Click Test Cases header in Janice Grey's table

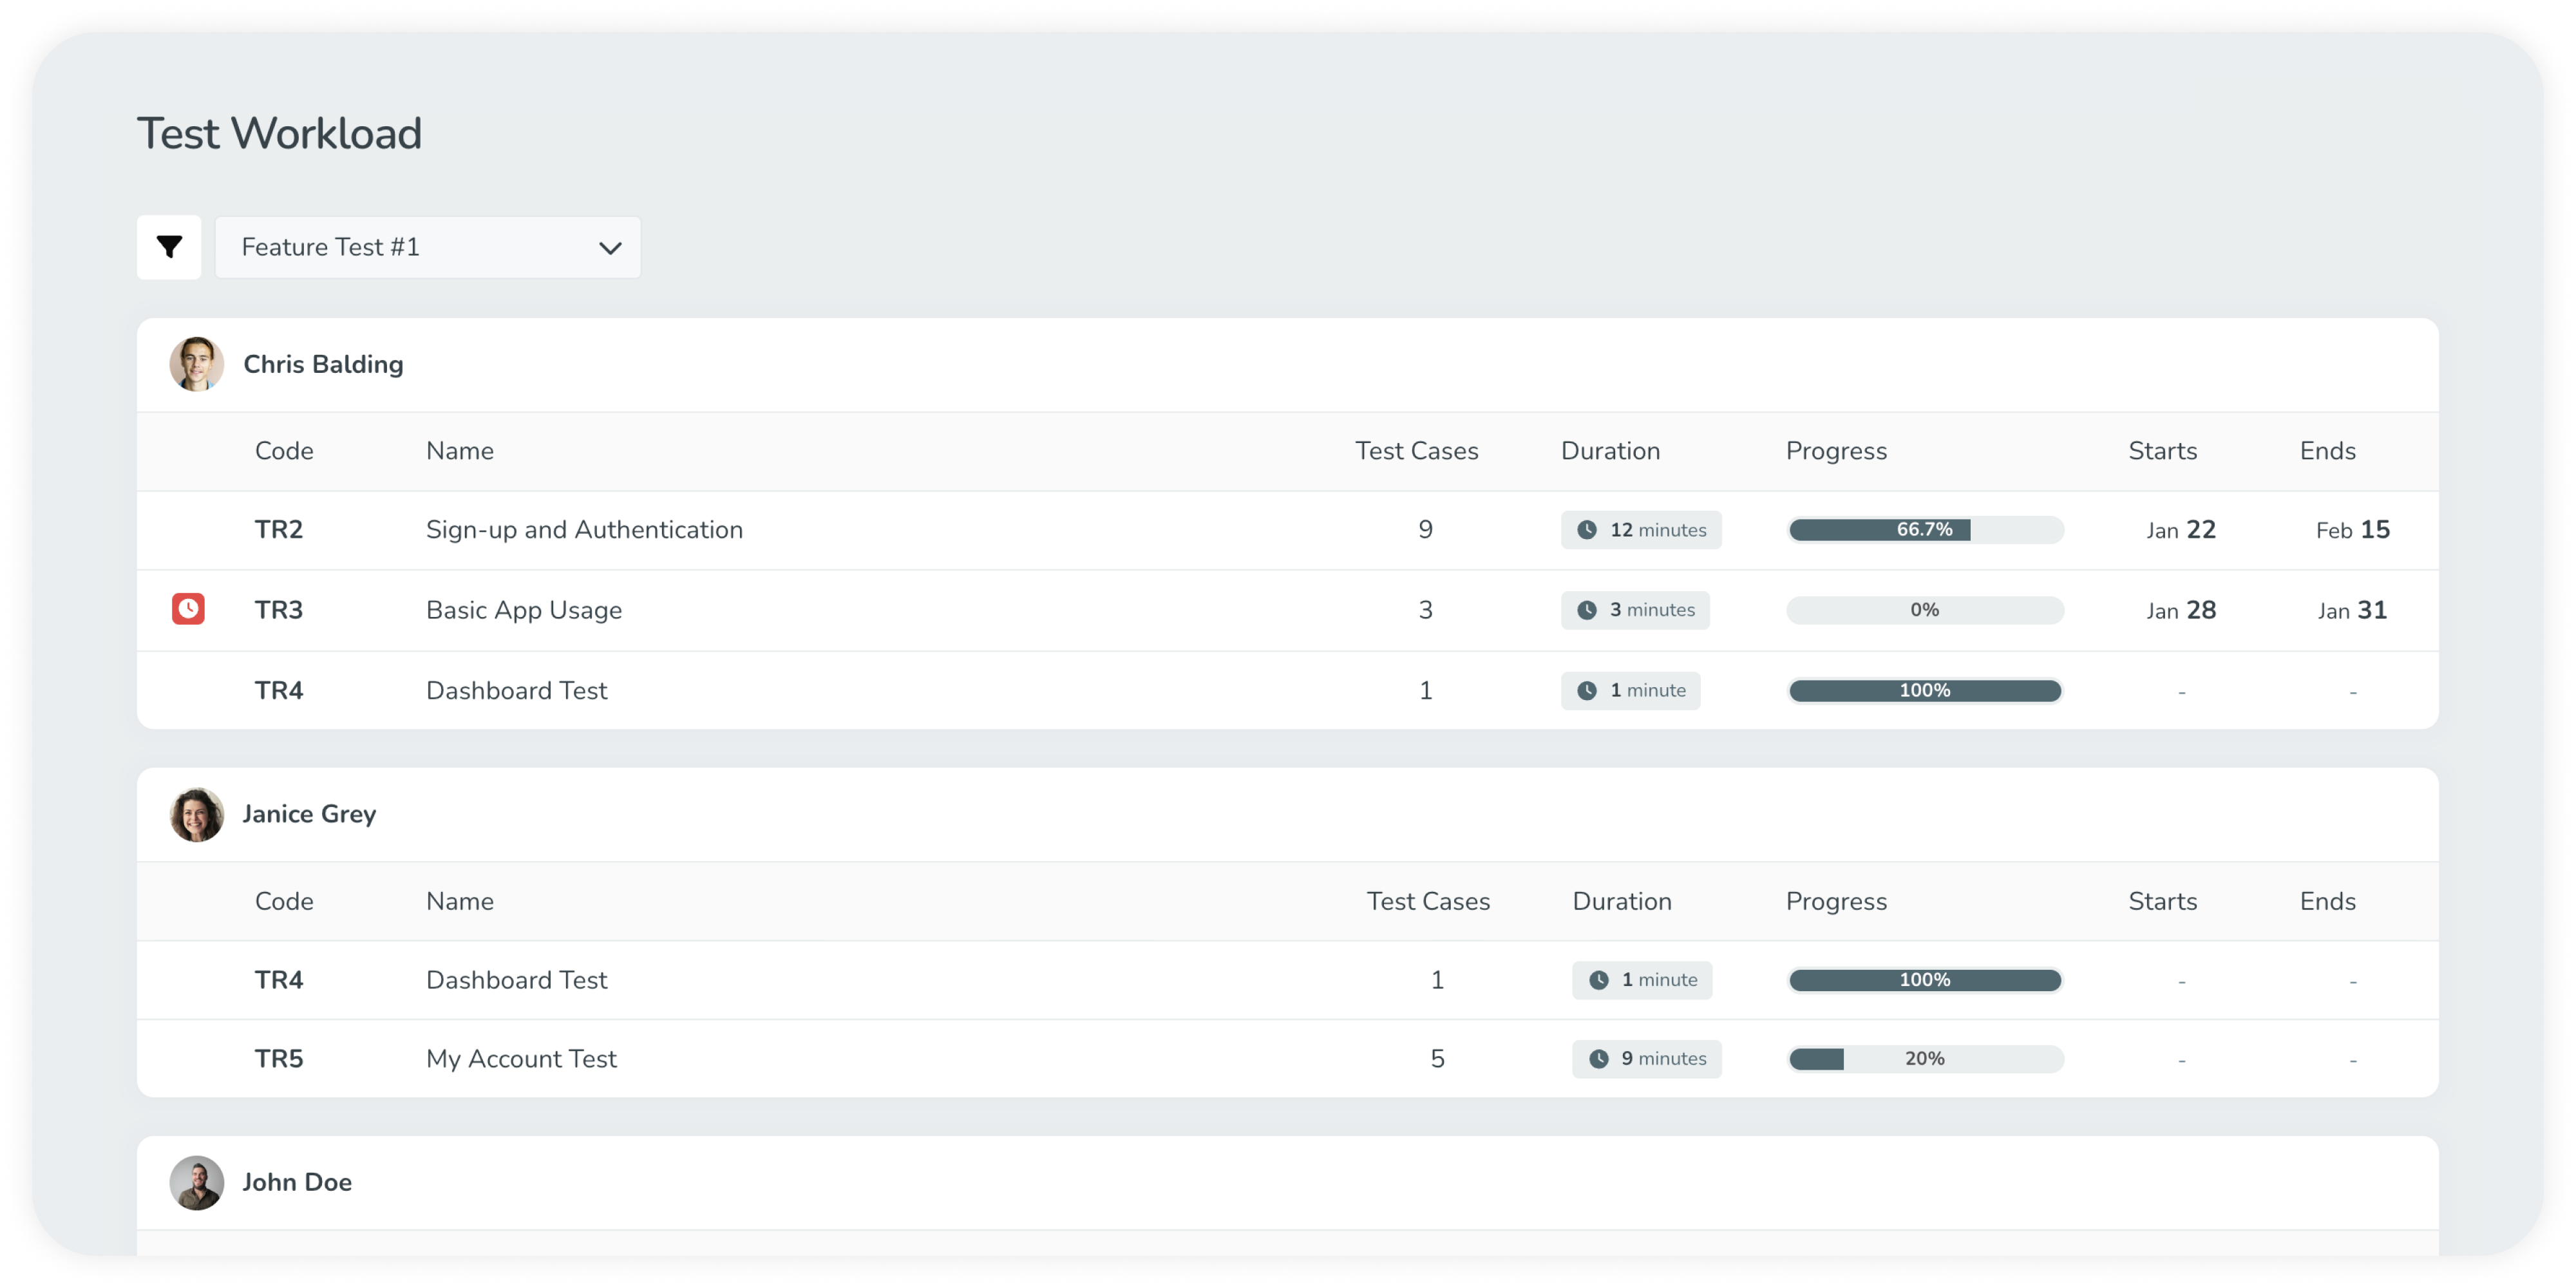(x=1428, y=901)
